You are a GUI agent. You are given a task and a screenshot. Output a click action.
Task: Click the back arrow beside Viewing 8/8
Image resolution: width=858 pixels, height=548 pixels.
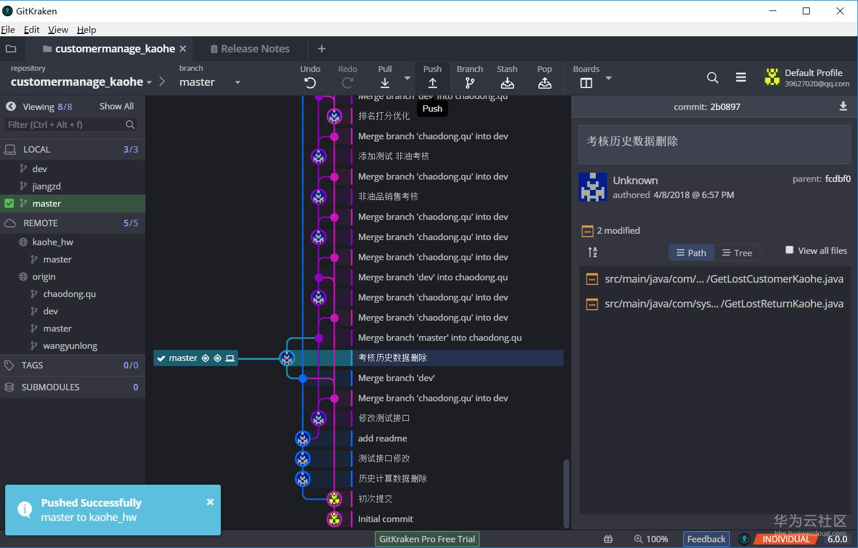pos(11,106)
